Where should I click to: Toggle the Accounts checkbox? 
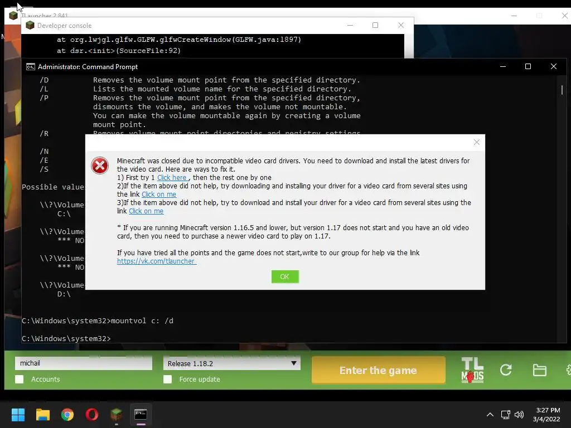click(20, 379)
